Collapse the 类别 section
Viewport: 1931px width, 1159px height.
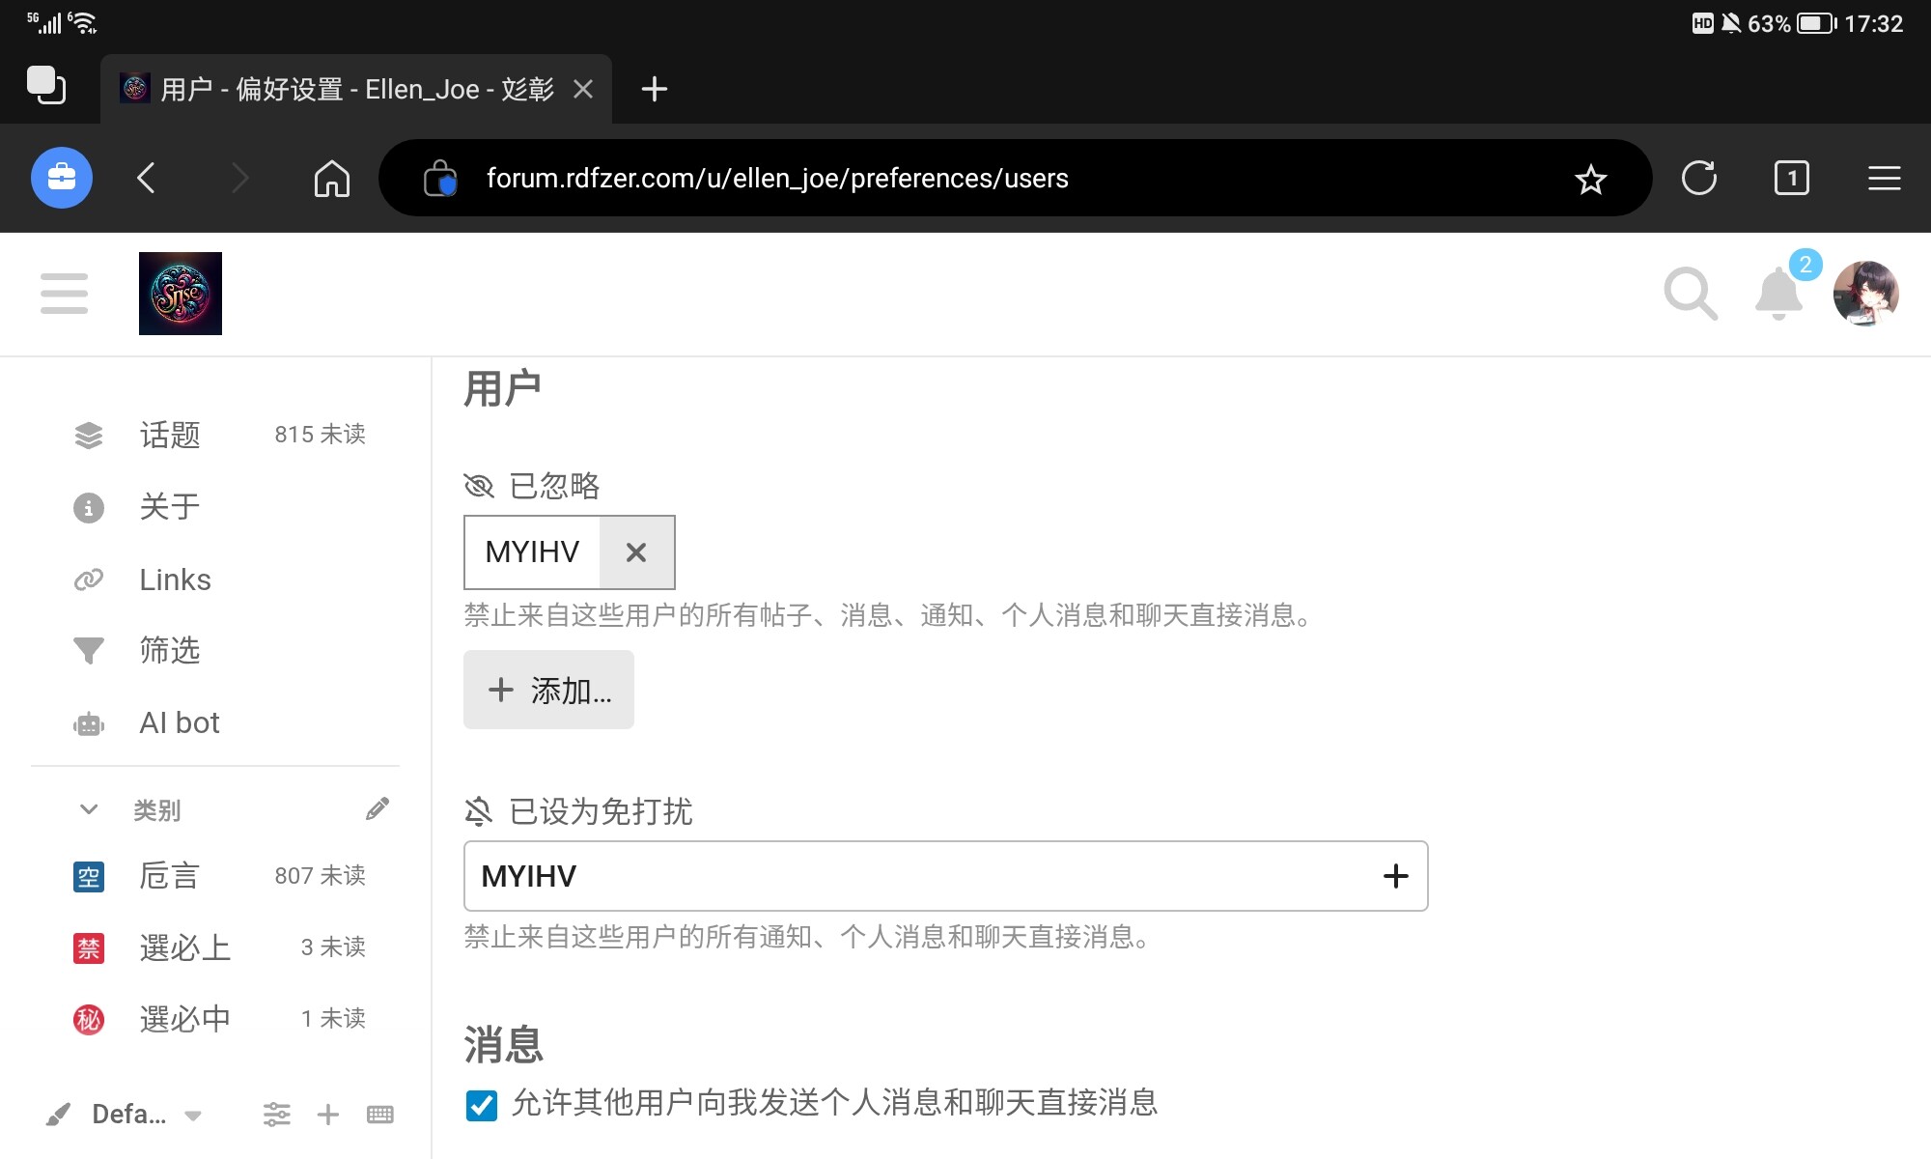tap(89, 809)
